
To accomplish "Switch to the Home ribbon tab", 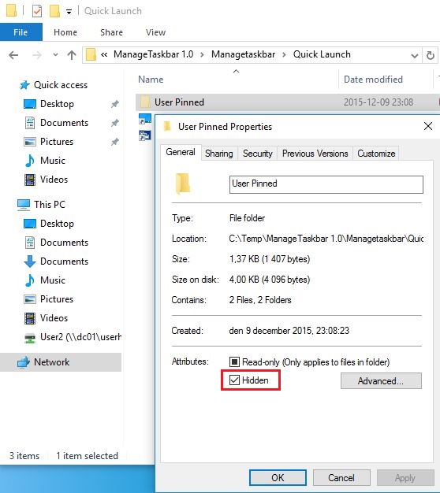I will [x=65, y=32].
